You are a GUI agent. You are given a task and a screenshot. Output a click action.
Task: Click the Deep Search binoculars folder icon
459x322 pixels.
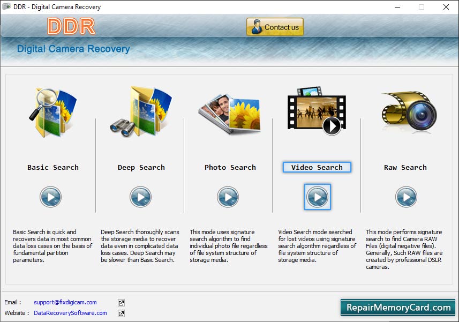[x=141, y=111]
